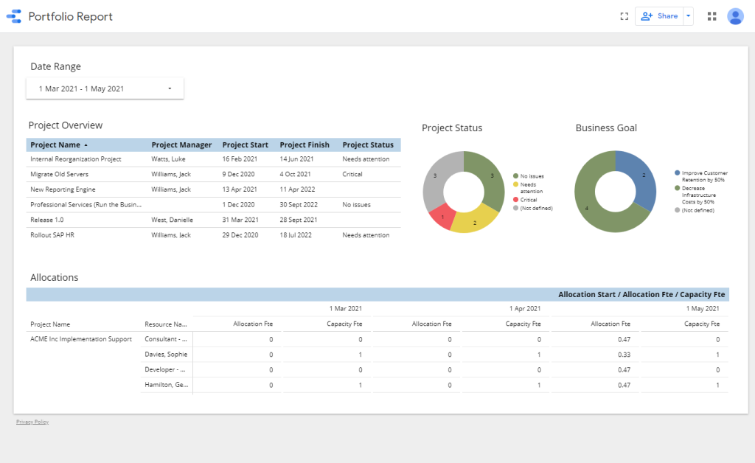This screenshot has height=463, width=755.
Task: Click green Decrease Infrastructure Costs legend dot
Action: [678, 189]
